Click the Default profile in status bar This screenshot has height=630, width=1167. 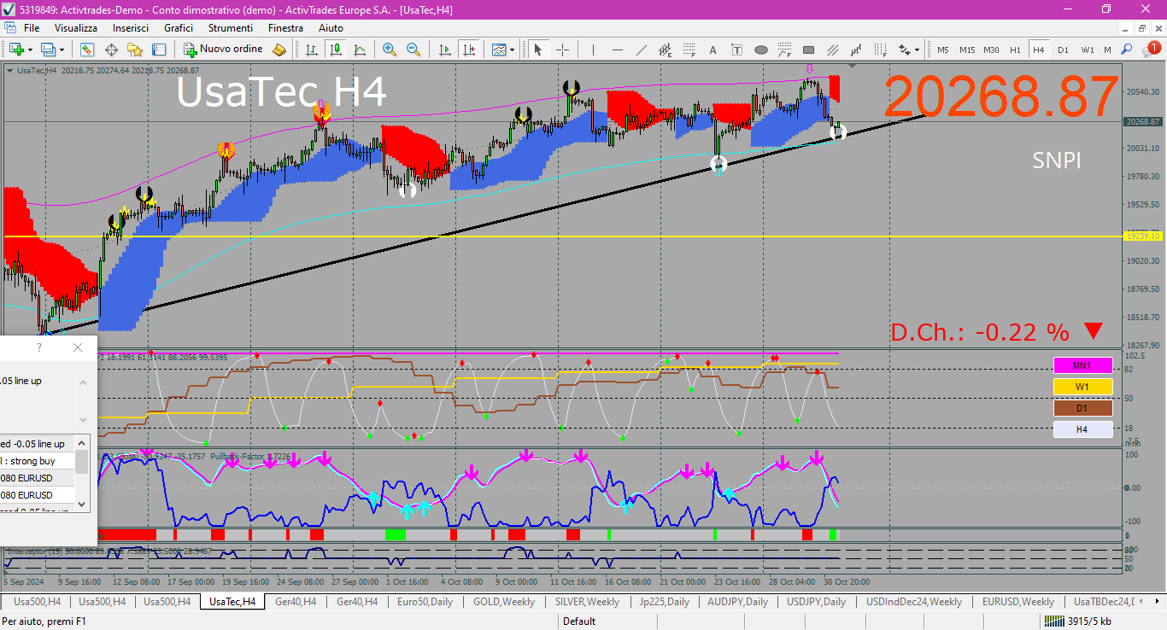pos(579,621)
